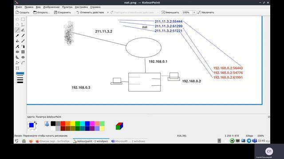Click the nat label on canvas
The height and width of the screenshot is (159, 284).
pos(145,27)
